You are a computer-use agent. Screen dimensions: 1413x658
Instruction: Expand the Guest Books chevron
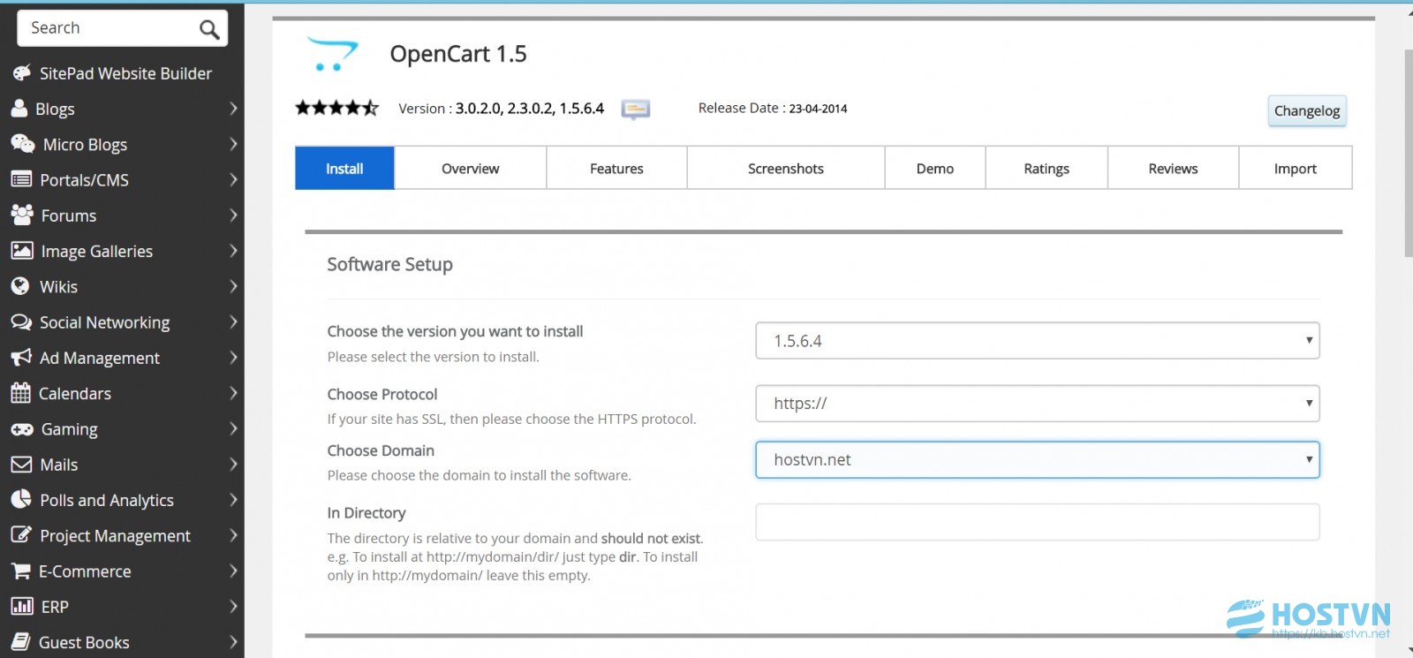click(233, 642)
